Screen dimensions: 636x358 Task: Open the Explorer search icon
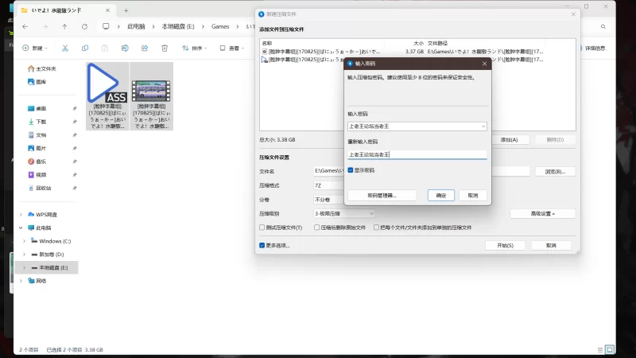point(603,26)
